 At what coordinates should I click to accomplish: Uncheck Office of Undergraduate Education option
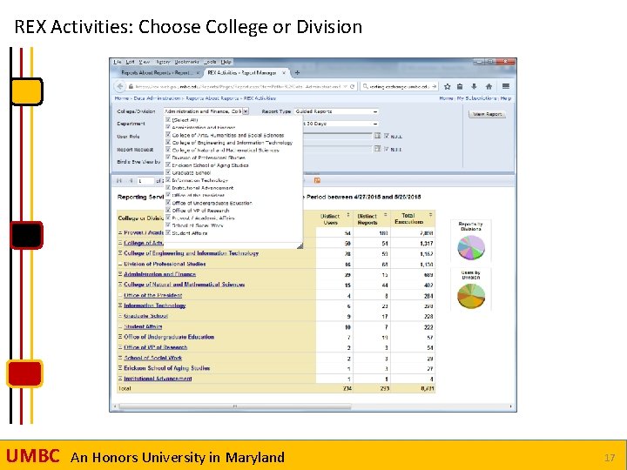pyautogui.click(x=168, y=202)
